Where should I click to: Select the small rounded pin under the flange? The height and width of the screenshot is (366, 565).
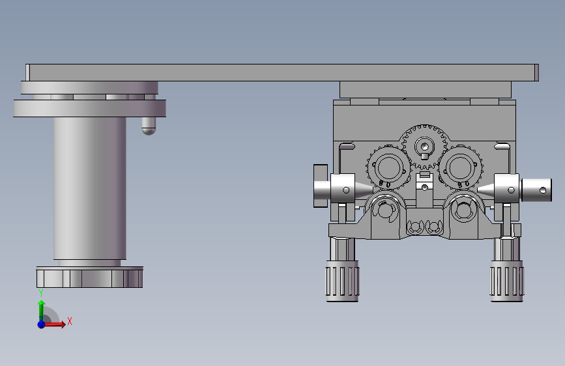click(149, 126)
